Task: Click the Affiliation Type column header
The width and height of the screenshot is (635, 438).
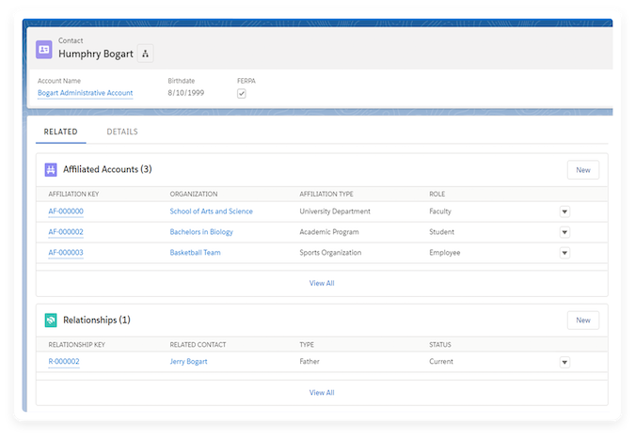Action: pos(326,195)
